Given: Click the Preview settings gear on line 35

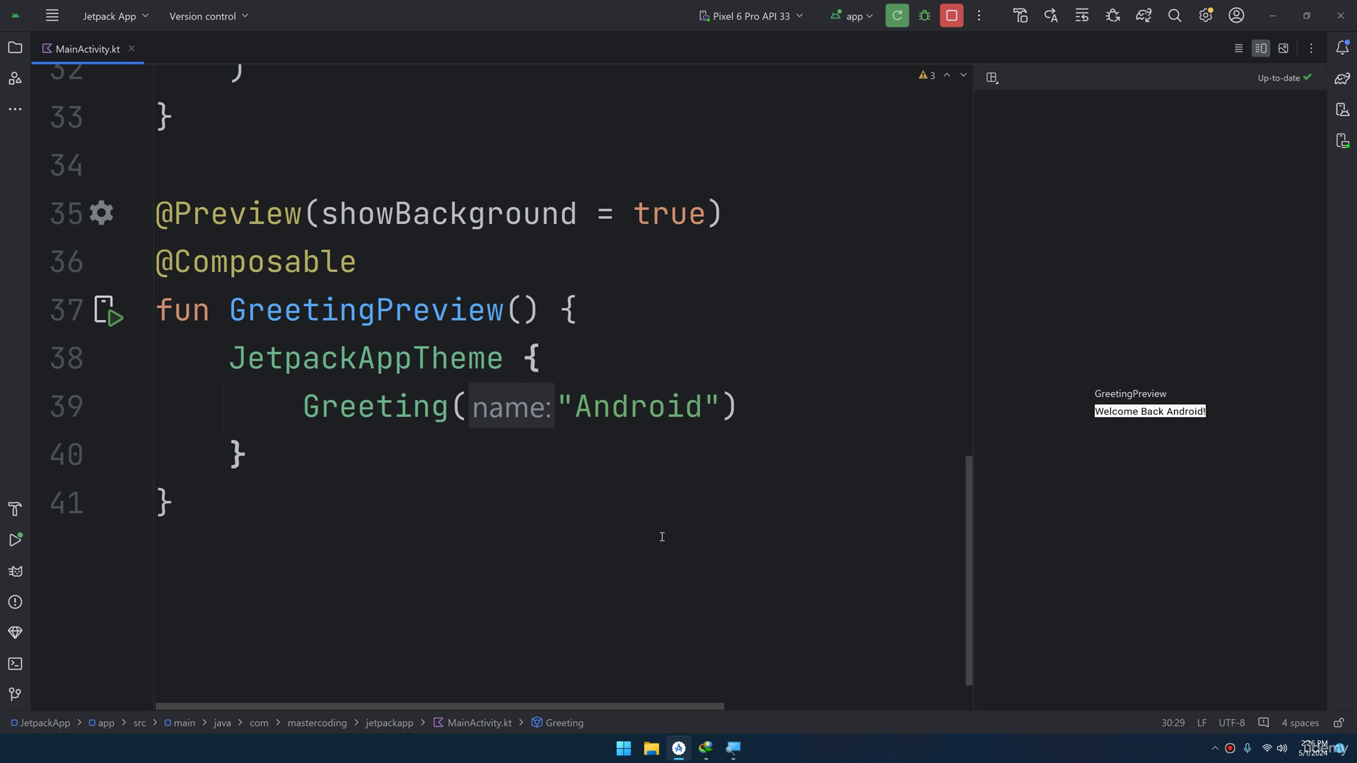Looking at the screenshot, I should tap(102, 213).
